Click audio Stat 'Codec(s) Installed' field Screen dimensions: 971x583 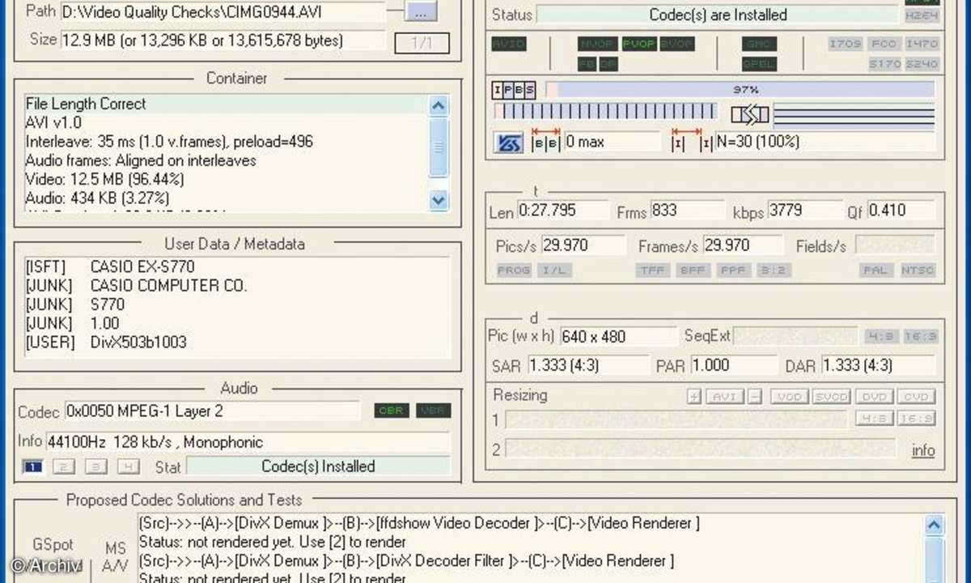coord(318,466)
